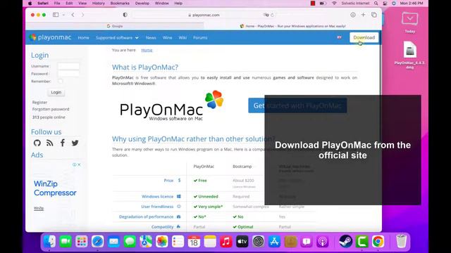Screen dimensions: 451x253
Task: Open the Develop menu
Action: click(142, 3)
